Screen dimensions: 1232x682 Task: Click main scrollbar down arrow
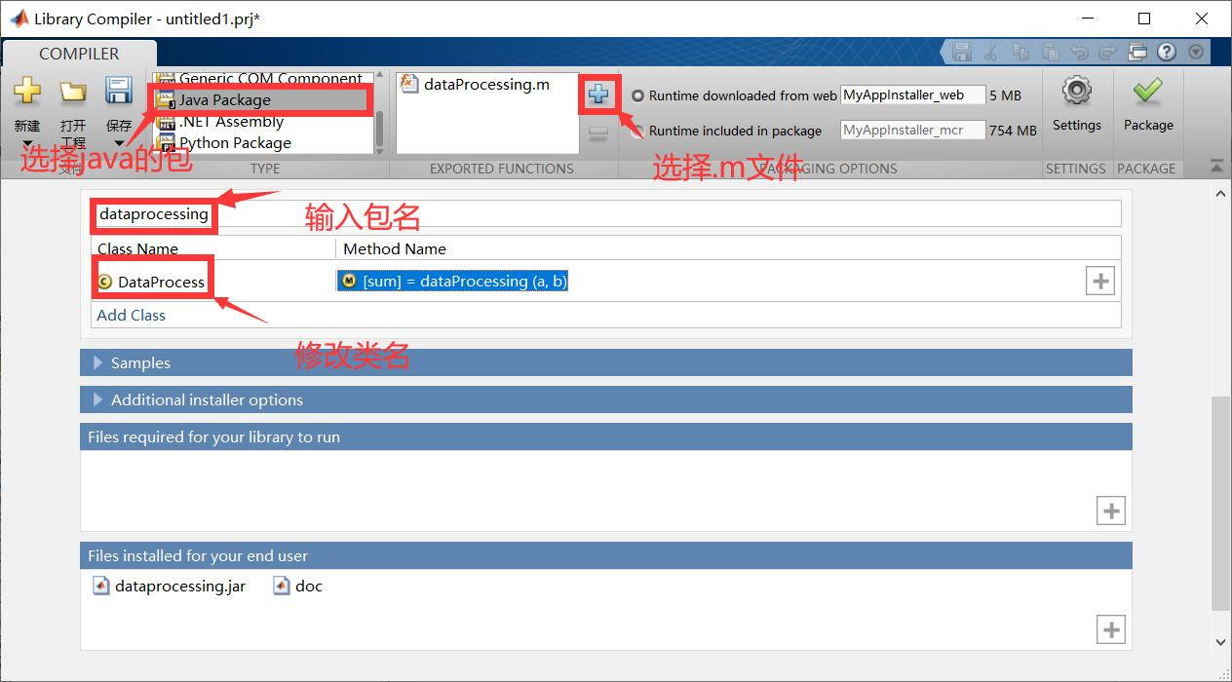1220,641
